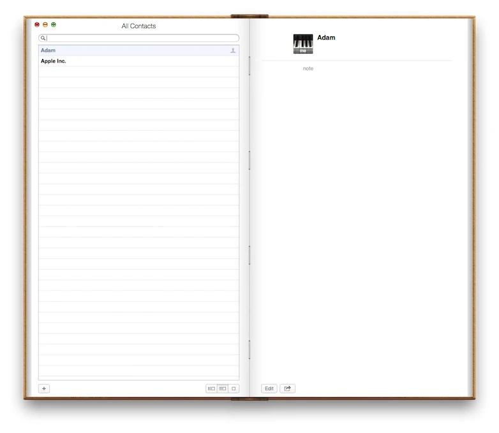Viewport: 499px width, 433px height.
Task: Minimize window with the yellow button
Action: point(45,24)
